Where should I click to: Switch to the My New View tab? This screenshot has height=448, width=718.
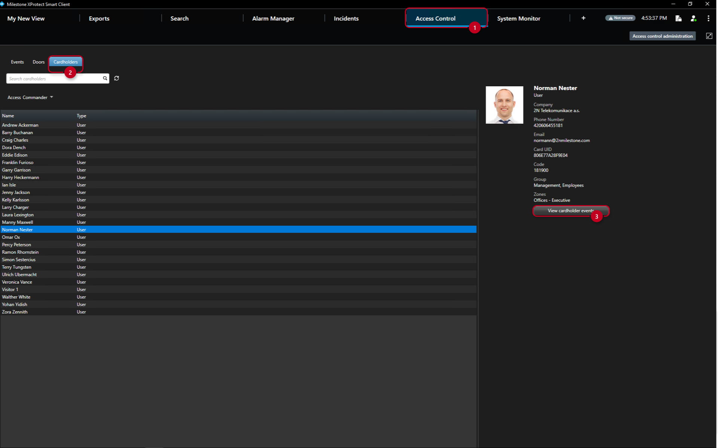point(26,18)
